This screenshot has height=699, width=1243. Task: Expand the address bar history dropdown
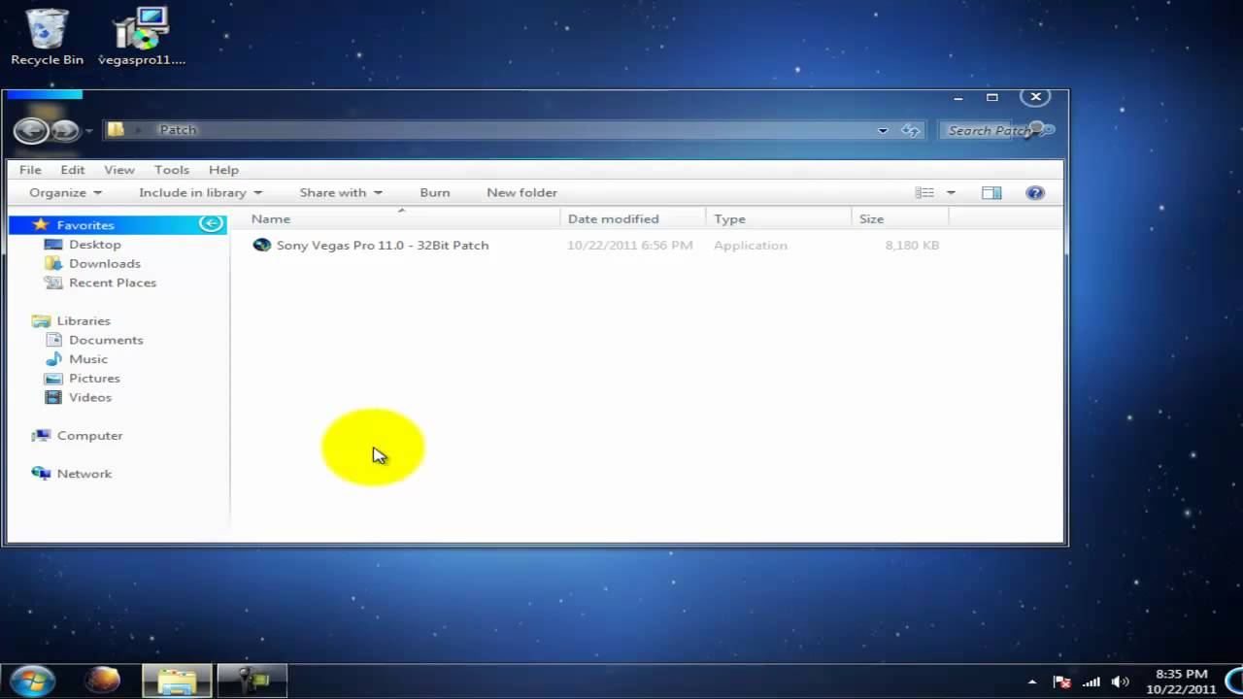tap(883, 130)
